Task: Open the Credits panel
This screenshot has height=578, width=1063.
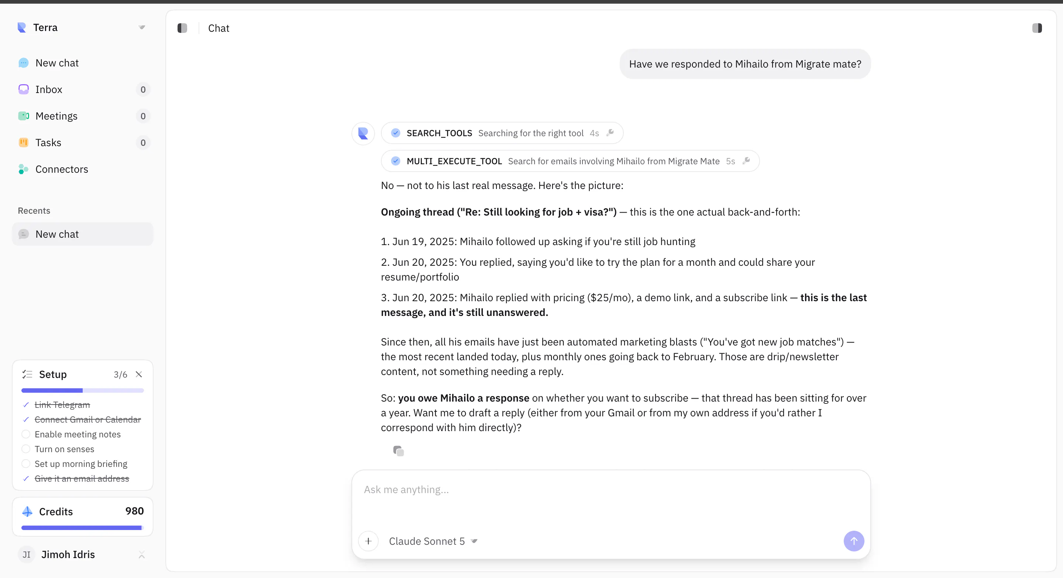Action: pyautogui.click(x=83, y=516)
